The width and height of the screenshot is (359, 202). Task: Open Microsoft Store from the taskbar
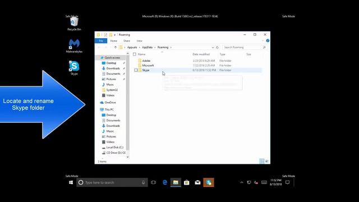click(x=187, y=182)
